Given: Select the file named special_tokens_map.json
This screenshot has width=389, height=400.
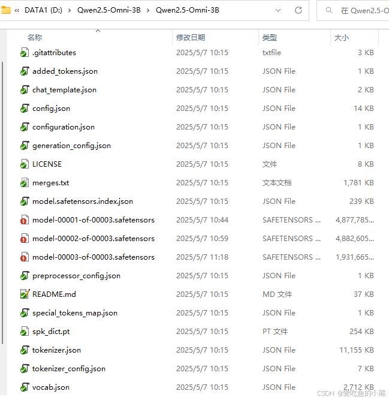Looking at the screenshot, I should tap(75, 313).
